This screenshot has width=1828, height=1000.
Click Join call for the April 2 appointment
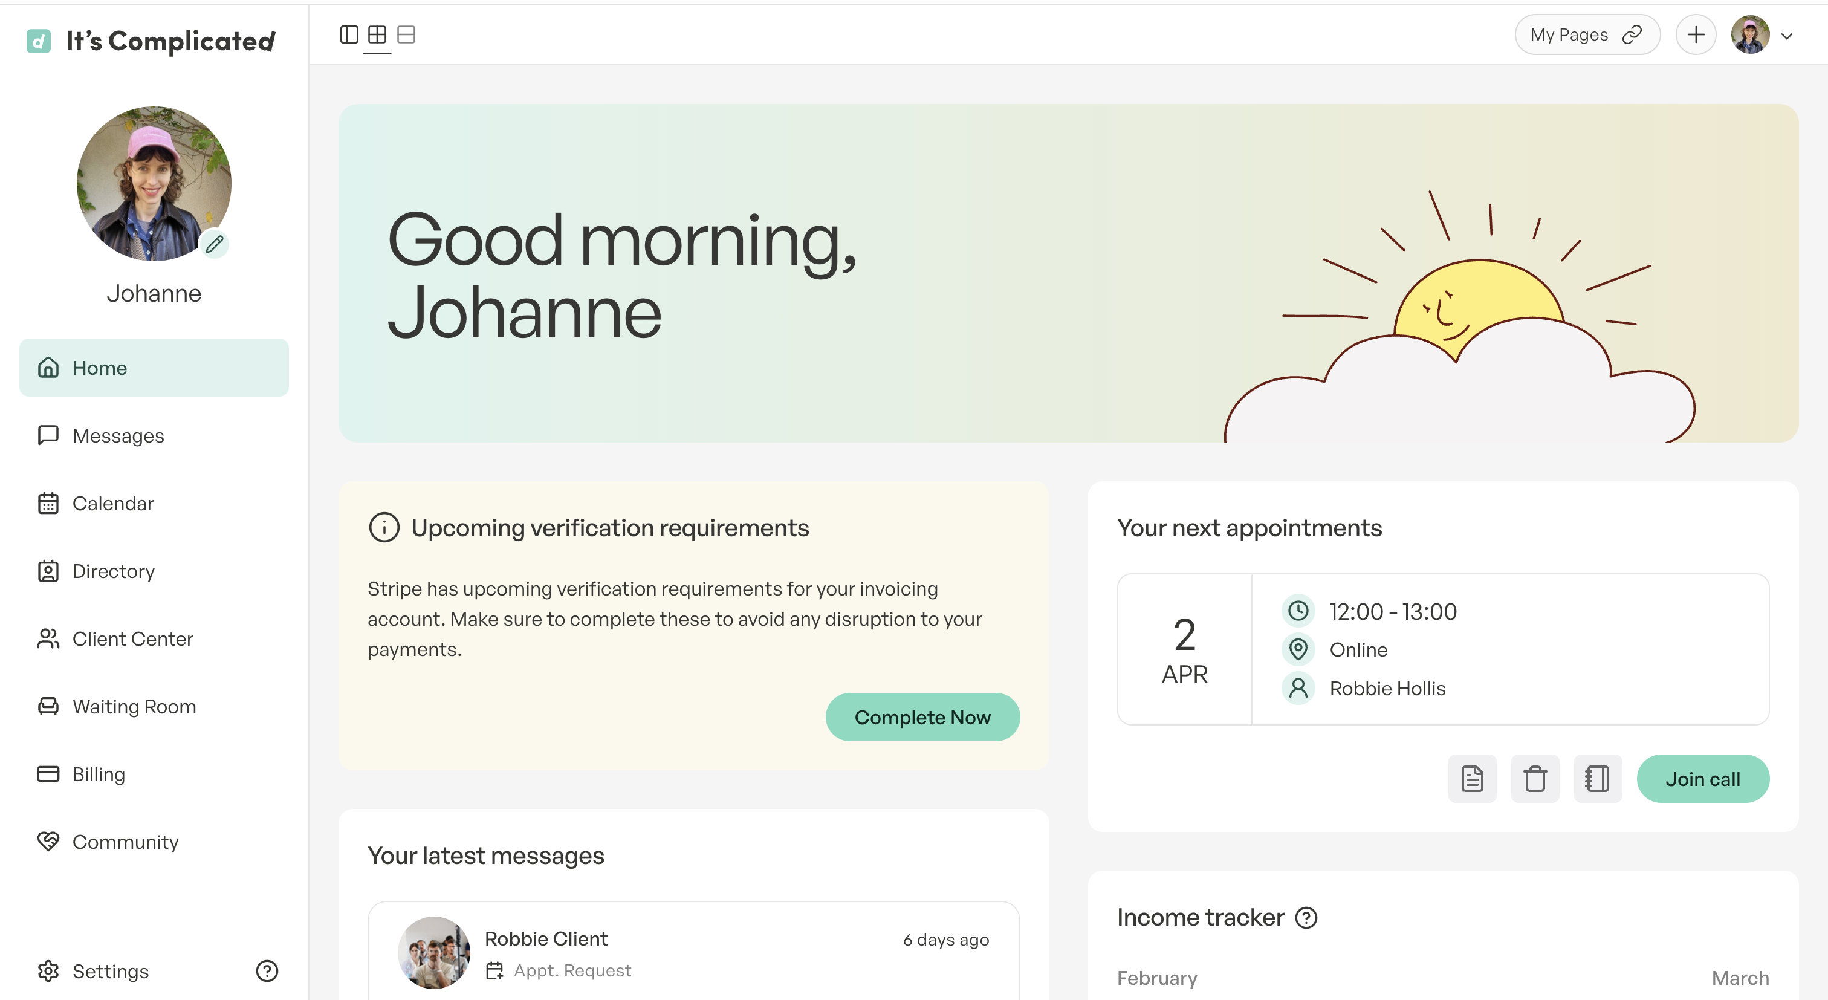tap(1702, 779)
